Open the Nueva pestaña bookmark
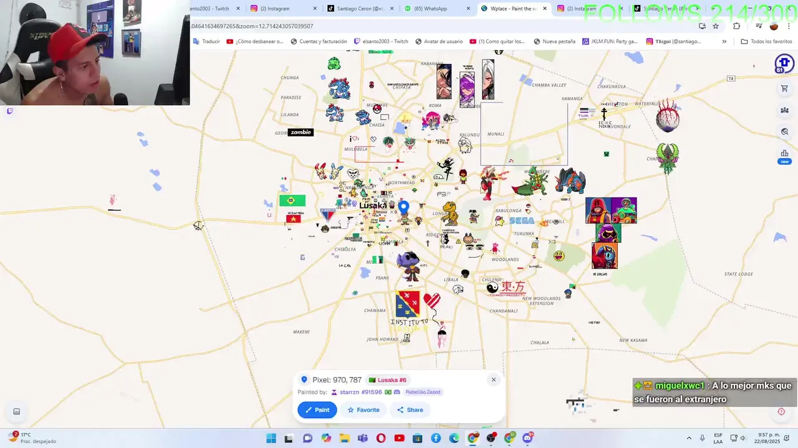The height and width of the screenshot is (448, 798). point(554,42)
